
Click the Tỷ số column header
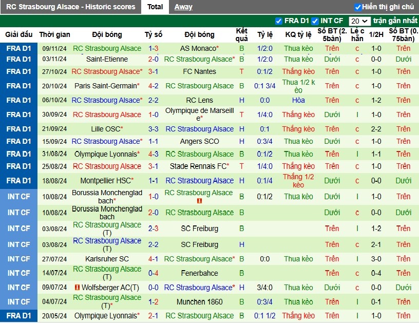pos(154,34)
